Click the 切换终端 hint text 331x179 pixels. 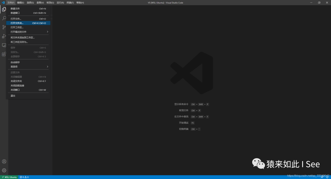pos(184,129)
